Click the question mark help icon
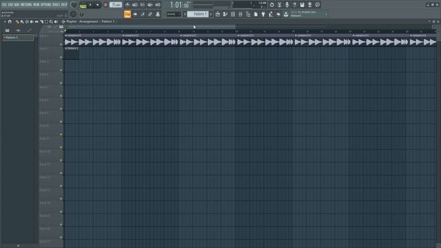 pyautogui.click(x=294, y=5)
